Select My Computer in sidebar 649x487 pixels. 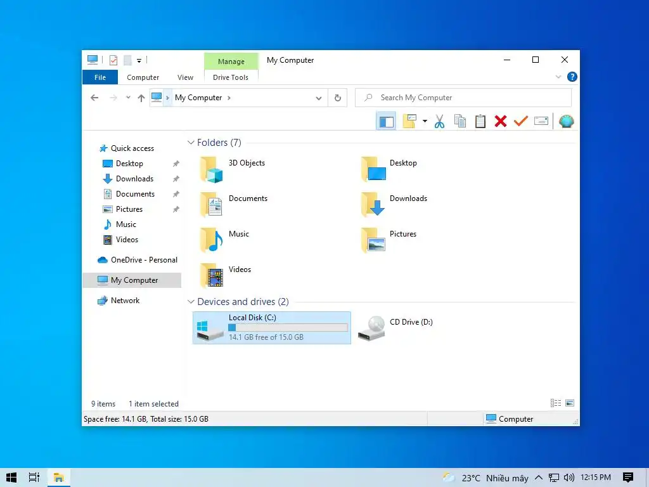coord(132,280)
